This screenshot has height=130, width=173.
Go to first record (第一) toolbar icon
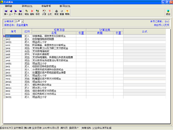coord(6,12)
